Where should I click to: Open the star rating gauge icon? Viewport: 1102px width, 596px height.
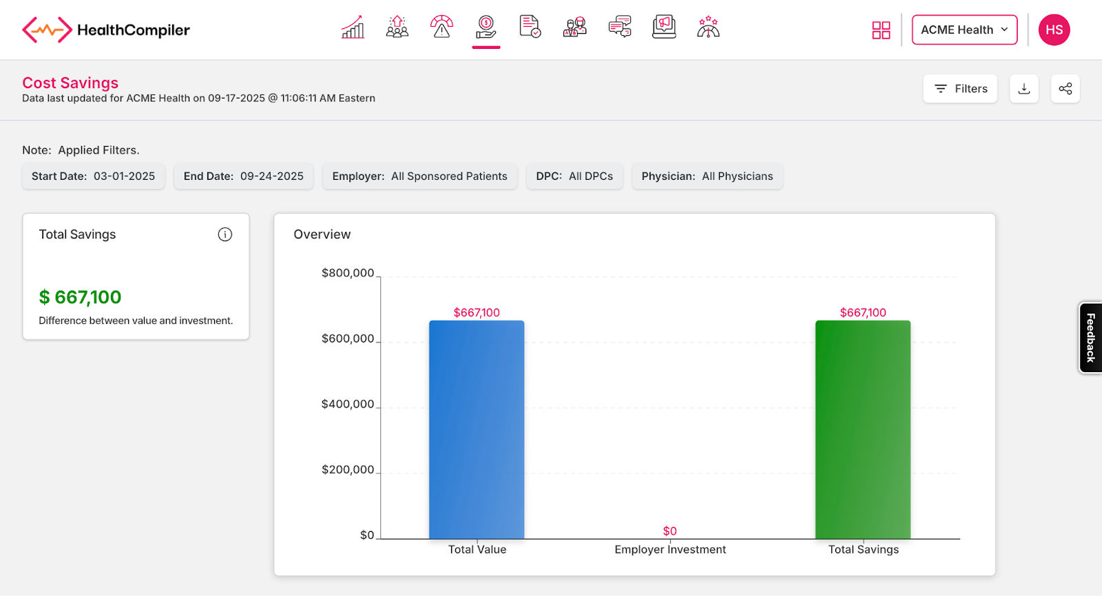pos(708,28)
